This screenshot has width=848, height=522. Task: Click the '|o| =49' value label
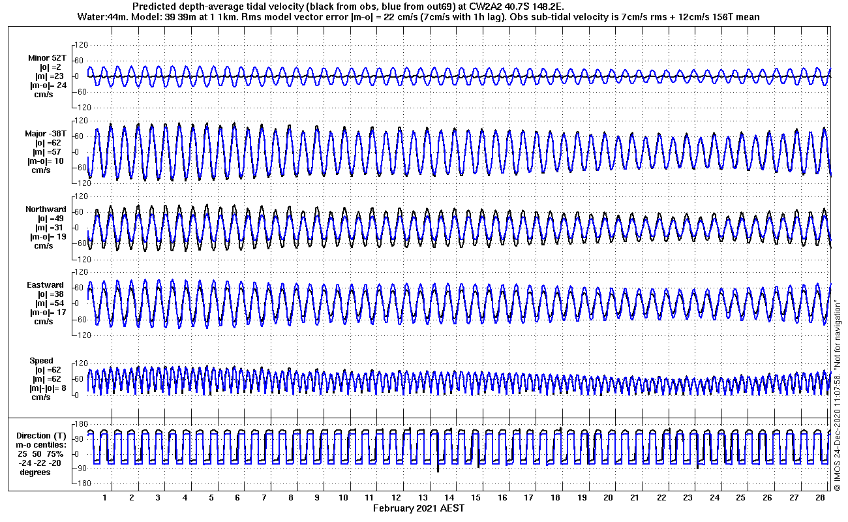49,219
